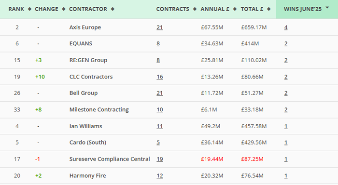The width and height of the screenshot is (338, 185).
Task: Toggle the Wins June'25 descending sort arrow
Action: (327, 8)
